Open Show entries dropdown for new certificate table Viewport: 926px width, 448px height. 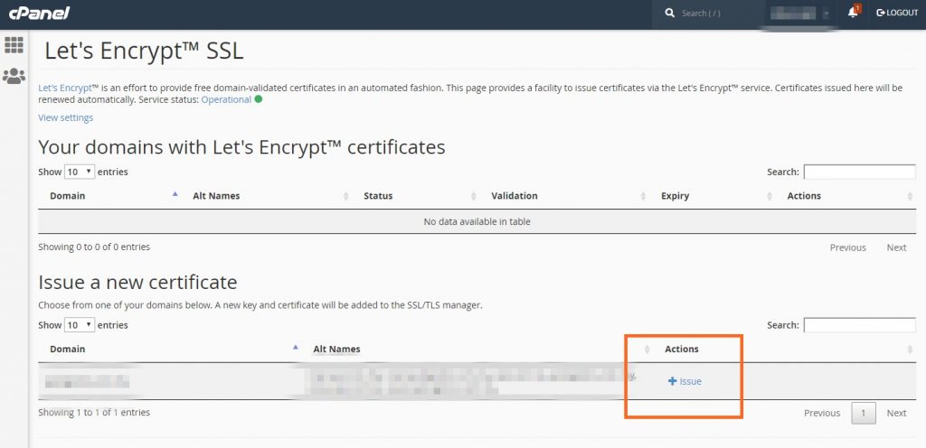tap(80, 325)
